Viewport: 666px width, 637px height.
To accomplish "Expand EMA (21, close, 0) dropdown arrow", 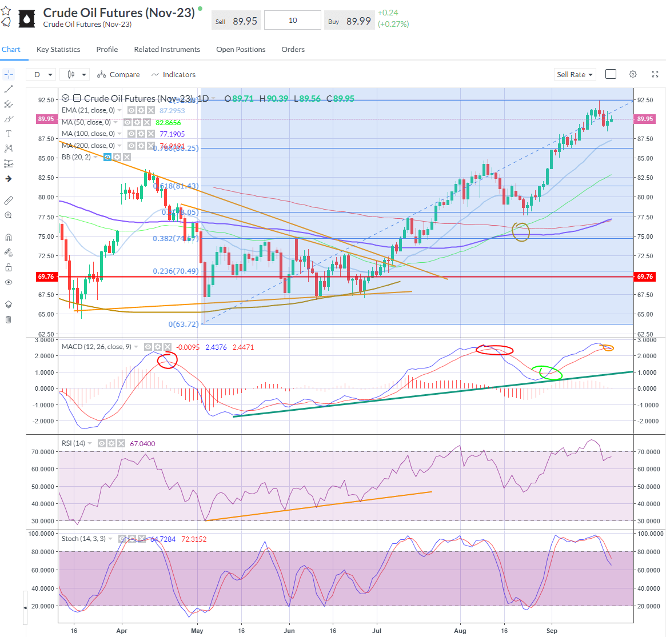I will pos(120,110).
